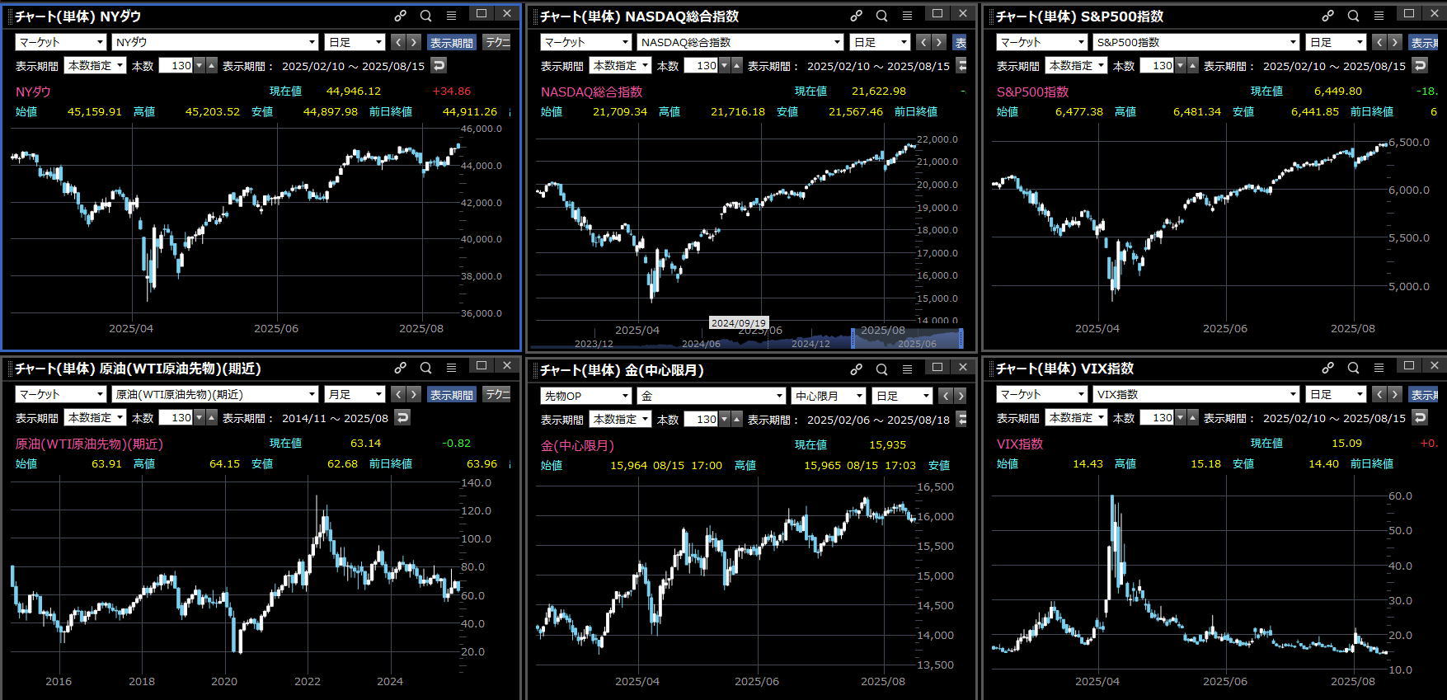
Task: Click right handle of NASDAQ range navigator
Action: [961, 338]
